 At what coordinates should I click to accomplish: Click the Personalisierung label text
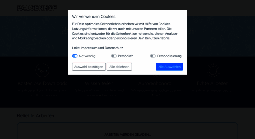[x=169, y=56]
